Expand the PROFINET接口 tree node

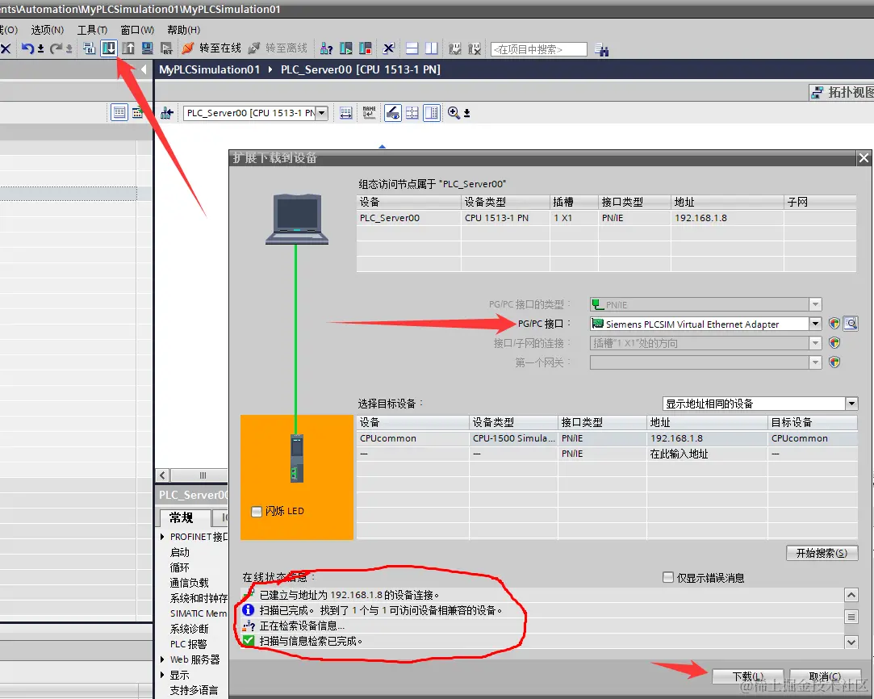[x=162, y=537]
